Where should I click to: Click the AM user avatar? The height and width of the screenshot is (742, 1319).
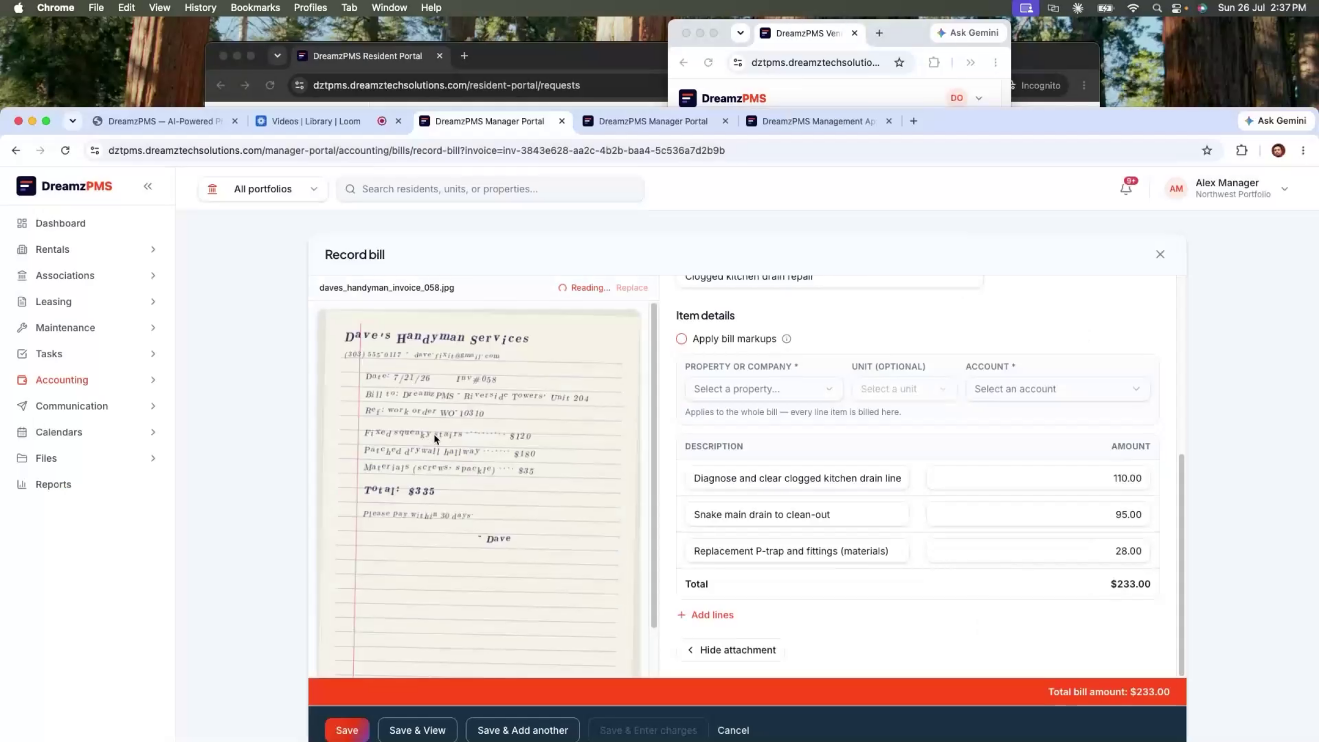coord(1176,189)
